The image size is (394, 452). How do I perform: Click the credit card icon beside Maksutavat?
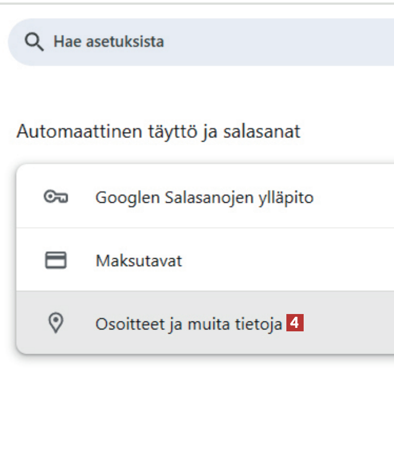(56, 260)
